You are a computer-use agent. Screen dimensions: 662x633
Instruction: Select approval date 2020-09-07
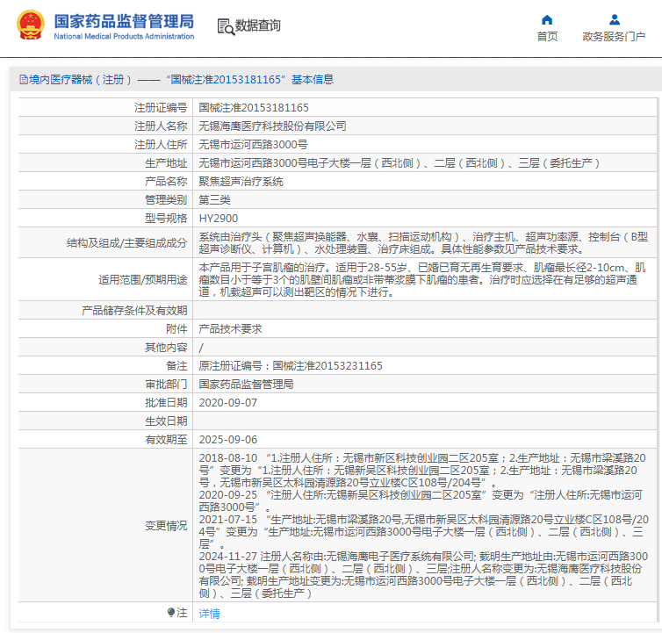228,403
